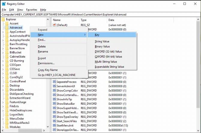The height and width of the screenshot is (133, 201).
Task: Click tree pane horizontal scrollbar thumb
Action: [x=30, y=130]
